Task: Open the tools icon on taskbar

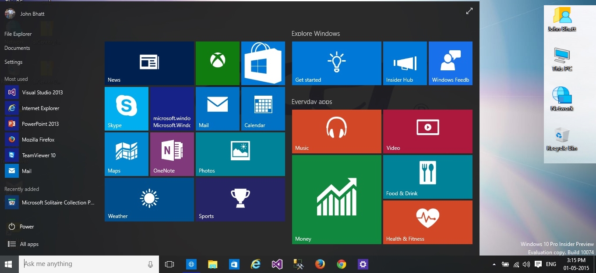Action: pyautogui.click(x=299, y=264)
